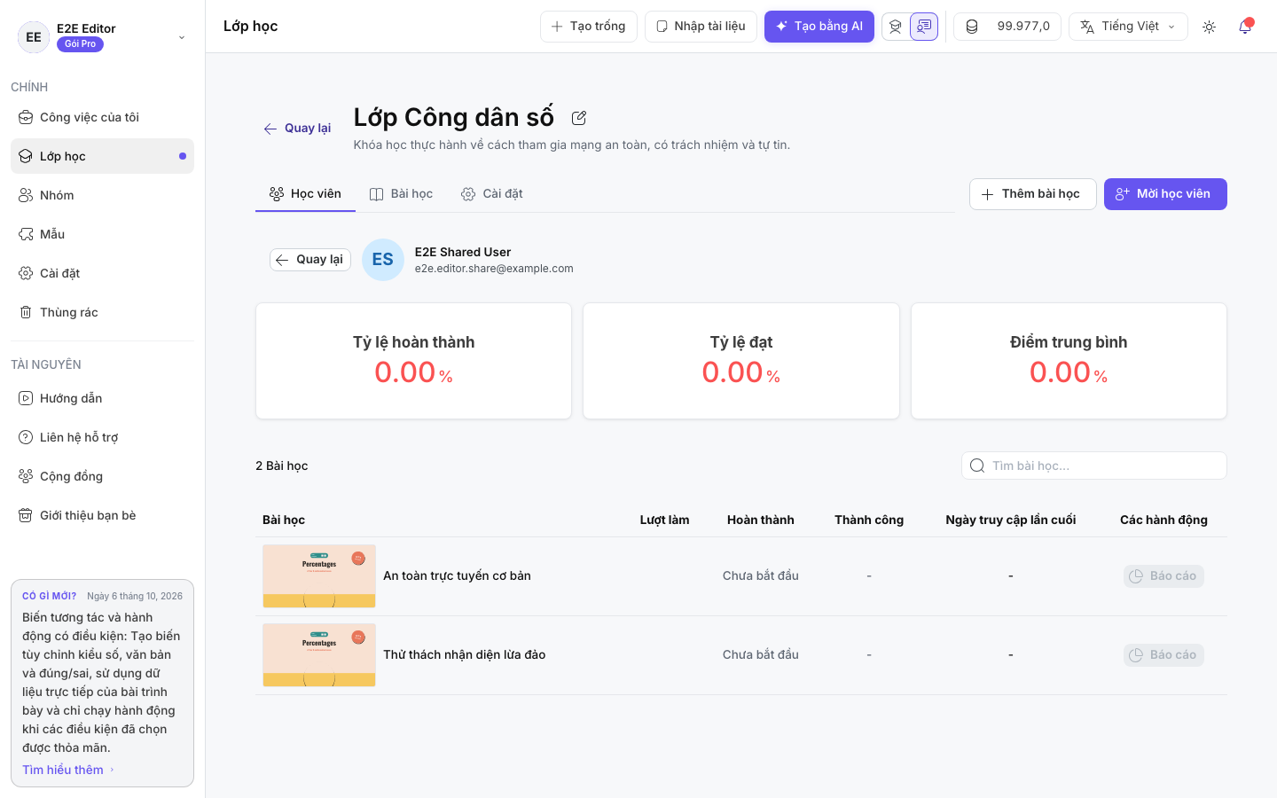Click the Cộng đồng people icon
Viewport: 1277px width, 798px height.
click(26, 476)
